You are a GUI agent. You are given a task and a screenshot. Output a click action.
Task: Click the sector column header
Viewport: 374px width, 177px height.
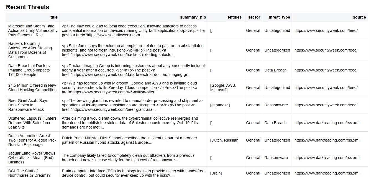(x=254, y=17)
